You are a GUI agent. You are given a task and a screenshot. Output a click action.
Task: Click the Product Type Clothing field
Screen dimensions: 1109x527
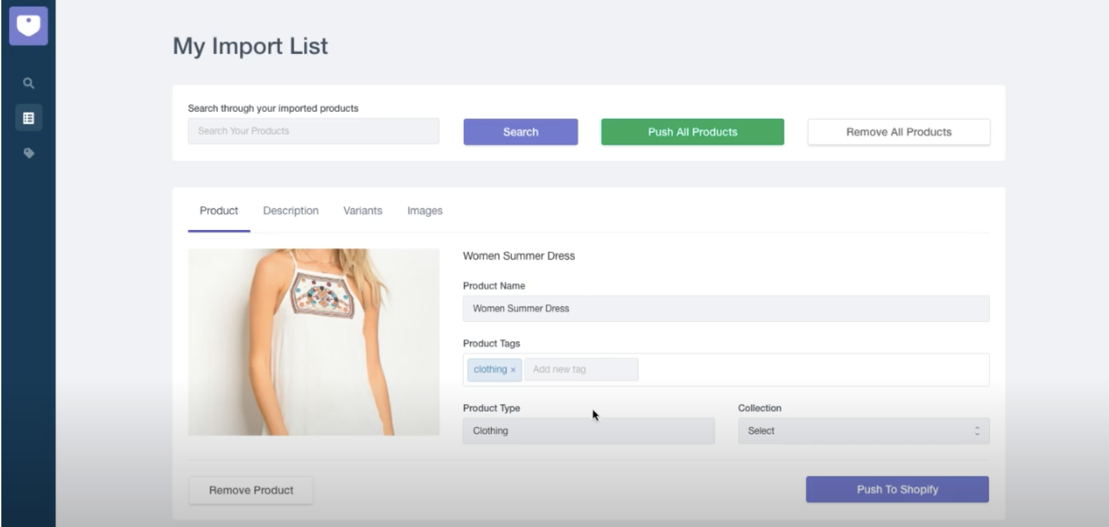coord(588,431)
